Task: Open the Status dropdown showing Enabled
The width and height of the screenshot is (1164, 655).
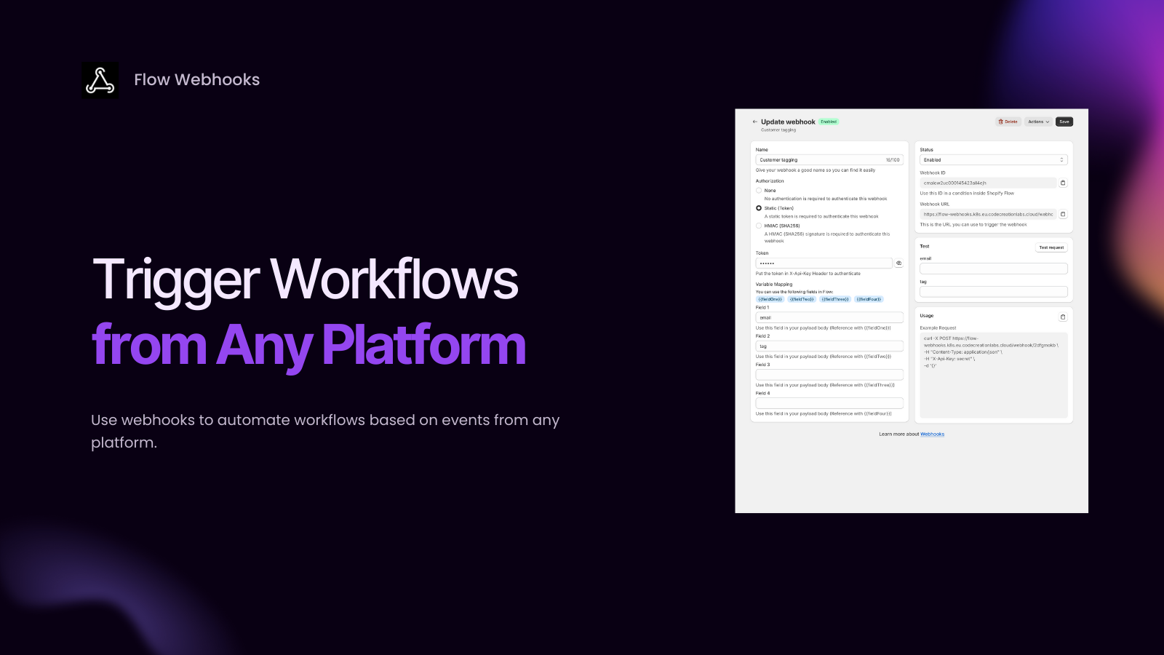Action: click(994, 160)
